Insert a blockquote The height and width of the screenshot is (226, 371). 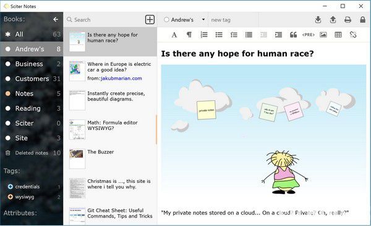click(293, 35)
